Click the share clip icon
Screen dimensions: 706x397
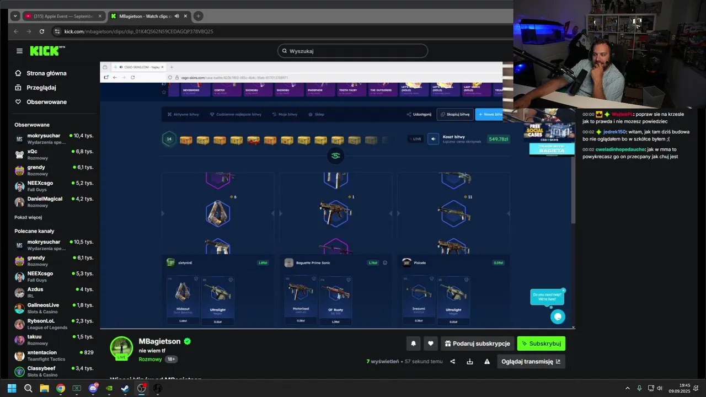pos(453,362)
